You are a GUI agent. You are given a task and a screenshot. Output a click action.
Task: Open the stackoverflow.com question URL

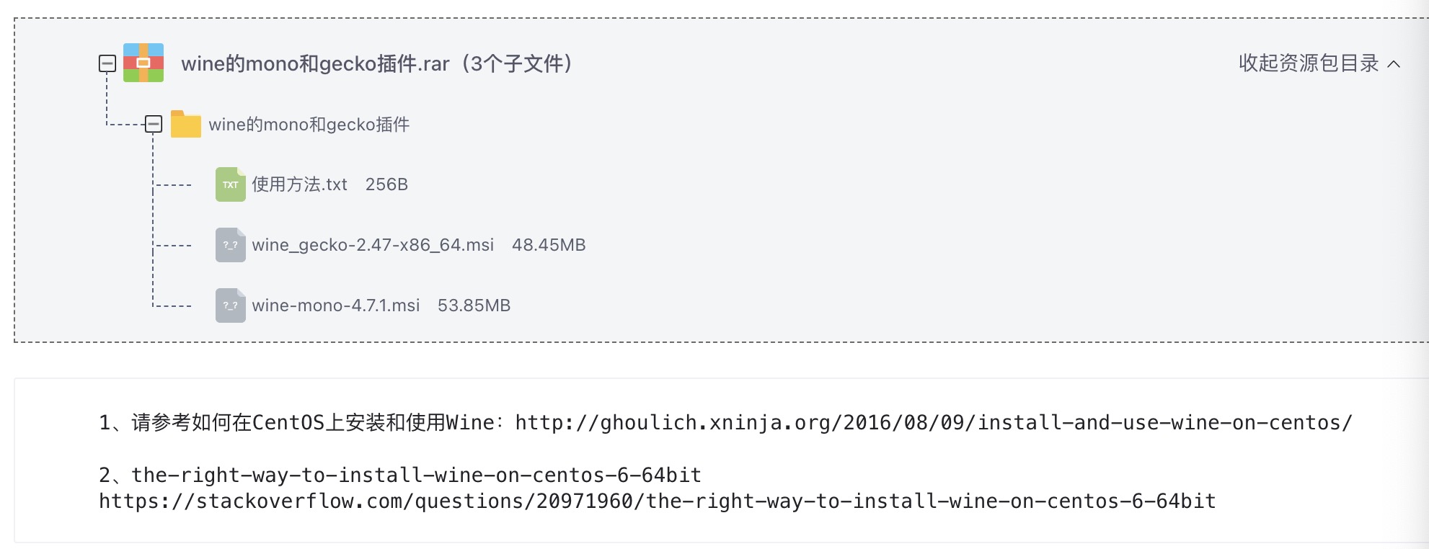(x=657, y=501)
